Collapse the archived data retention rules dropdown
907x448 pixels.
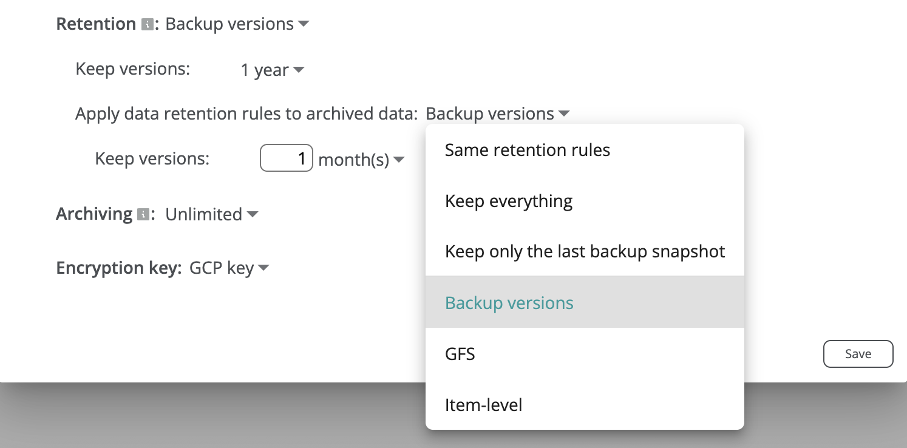pos(497,114)
